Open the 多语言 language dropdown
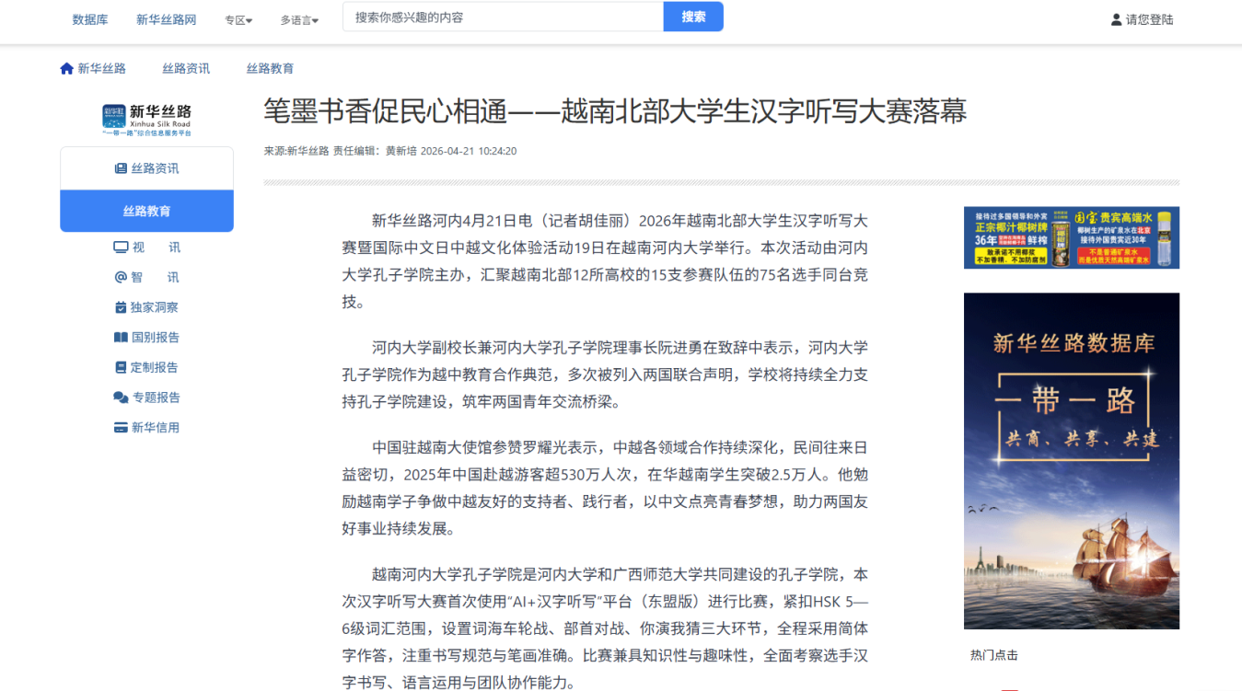The width and height of the screenshot is (1242, 691). [x=299, y=20]
